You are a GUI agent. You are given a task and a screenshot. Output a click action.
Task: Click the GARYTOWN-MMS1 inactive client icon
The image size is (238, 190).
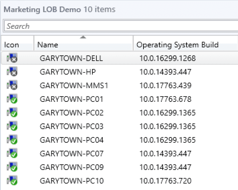(12, 86)
